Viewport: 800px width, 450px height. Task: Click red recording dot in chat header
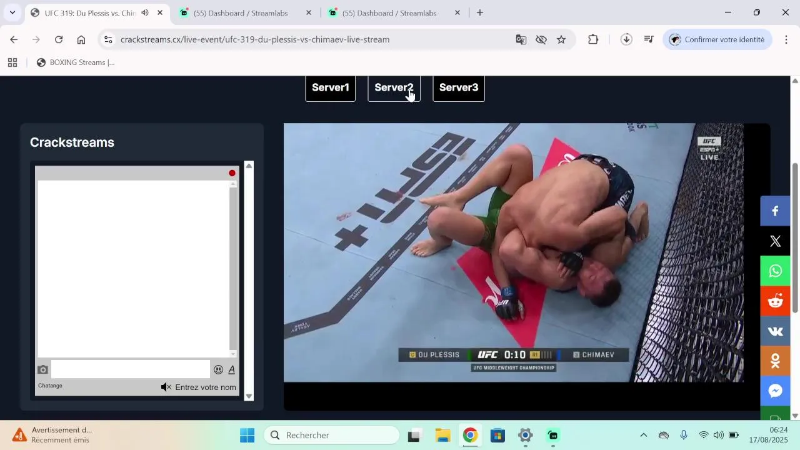pos(232,173)
